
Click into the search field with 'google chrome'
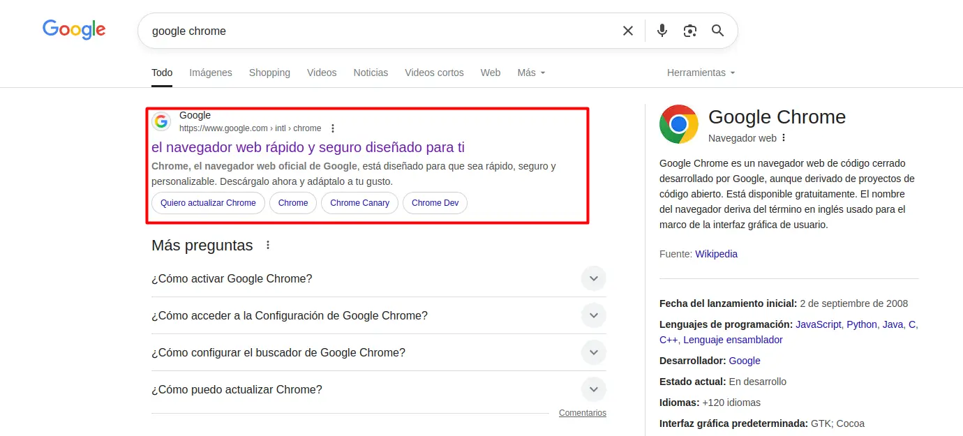(377, 31)
